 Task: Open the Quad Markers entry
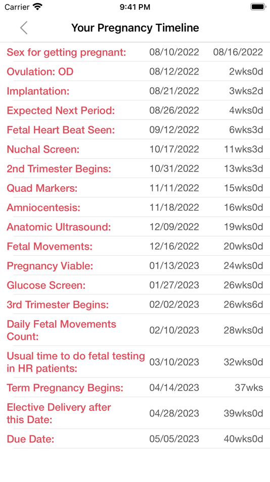tap(135, 188)
